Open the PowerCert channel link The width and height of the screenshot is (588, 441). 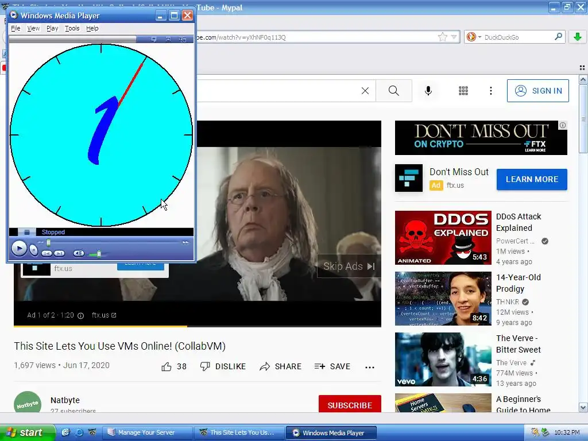click(515, 241)
